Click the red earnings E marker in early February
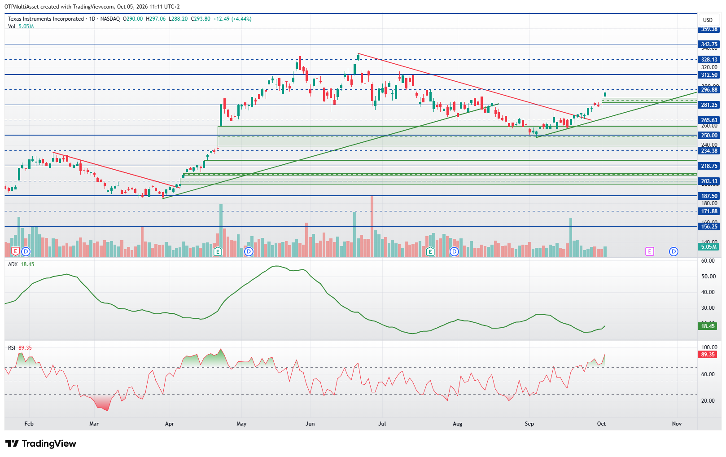 16,251
